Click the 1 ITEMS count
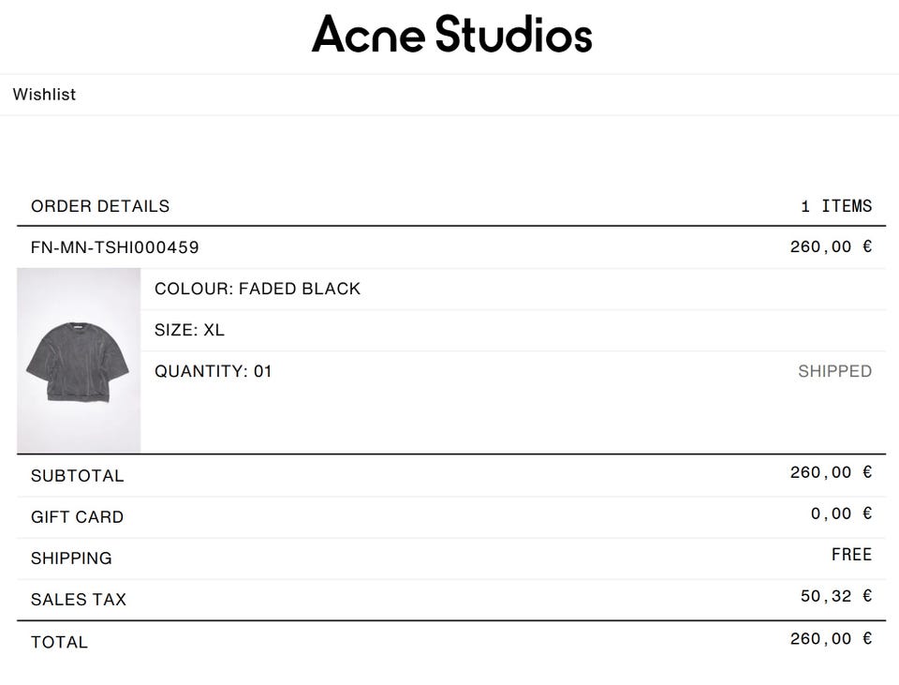 point(836,206)
